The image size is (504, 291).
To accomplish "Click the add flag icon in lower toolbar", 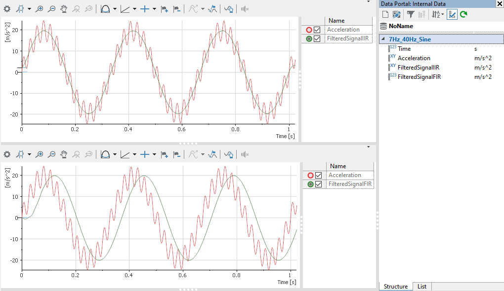I will (x=165, y=154).
